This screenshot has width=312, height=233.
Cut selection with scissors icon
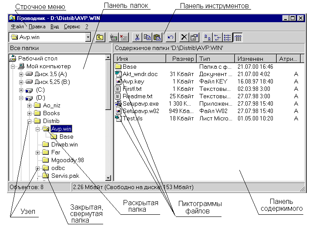tap(137, 37)
